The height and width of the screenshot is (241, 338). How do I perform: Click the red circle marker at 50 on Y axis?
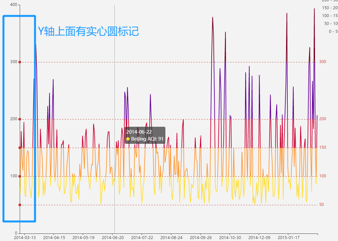pos(20,205)
